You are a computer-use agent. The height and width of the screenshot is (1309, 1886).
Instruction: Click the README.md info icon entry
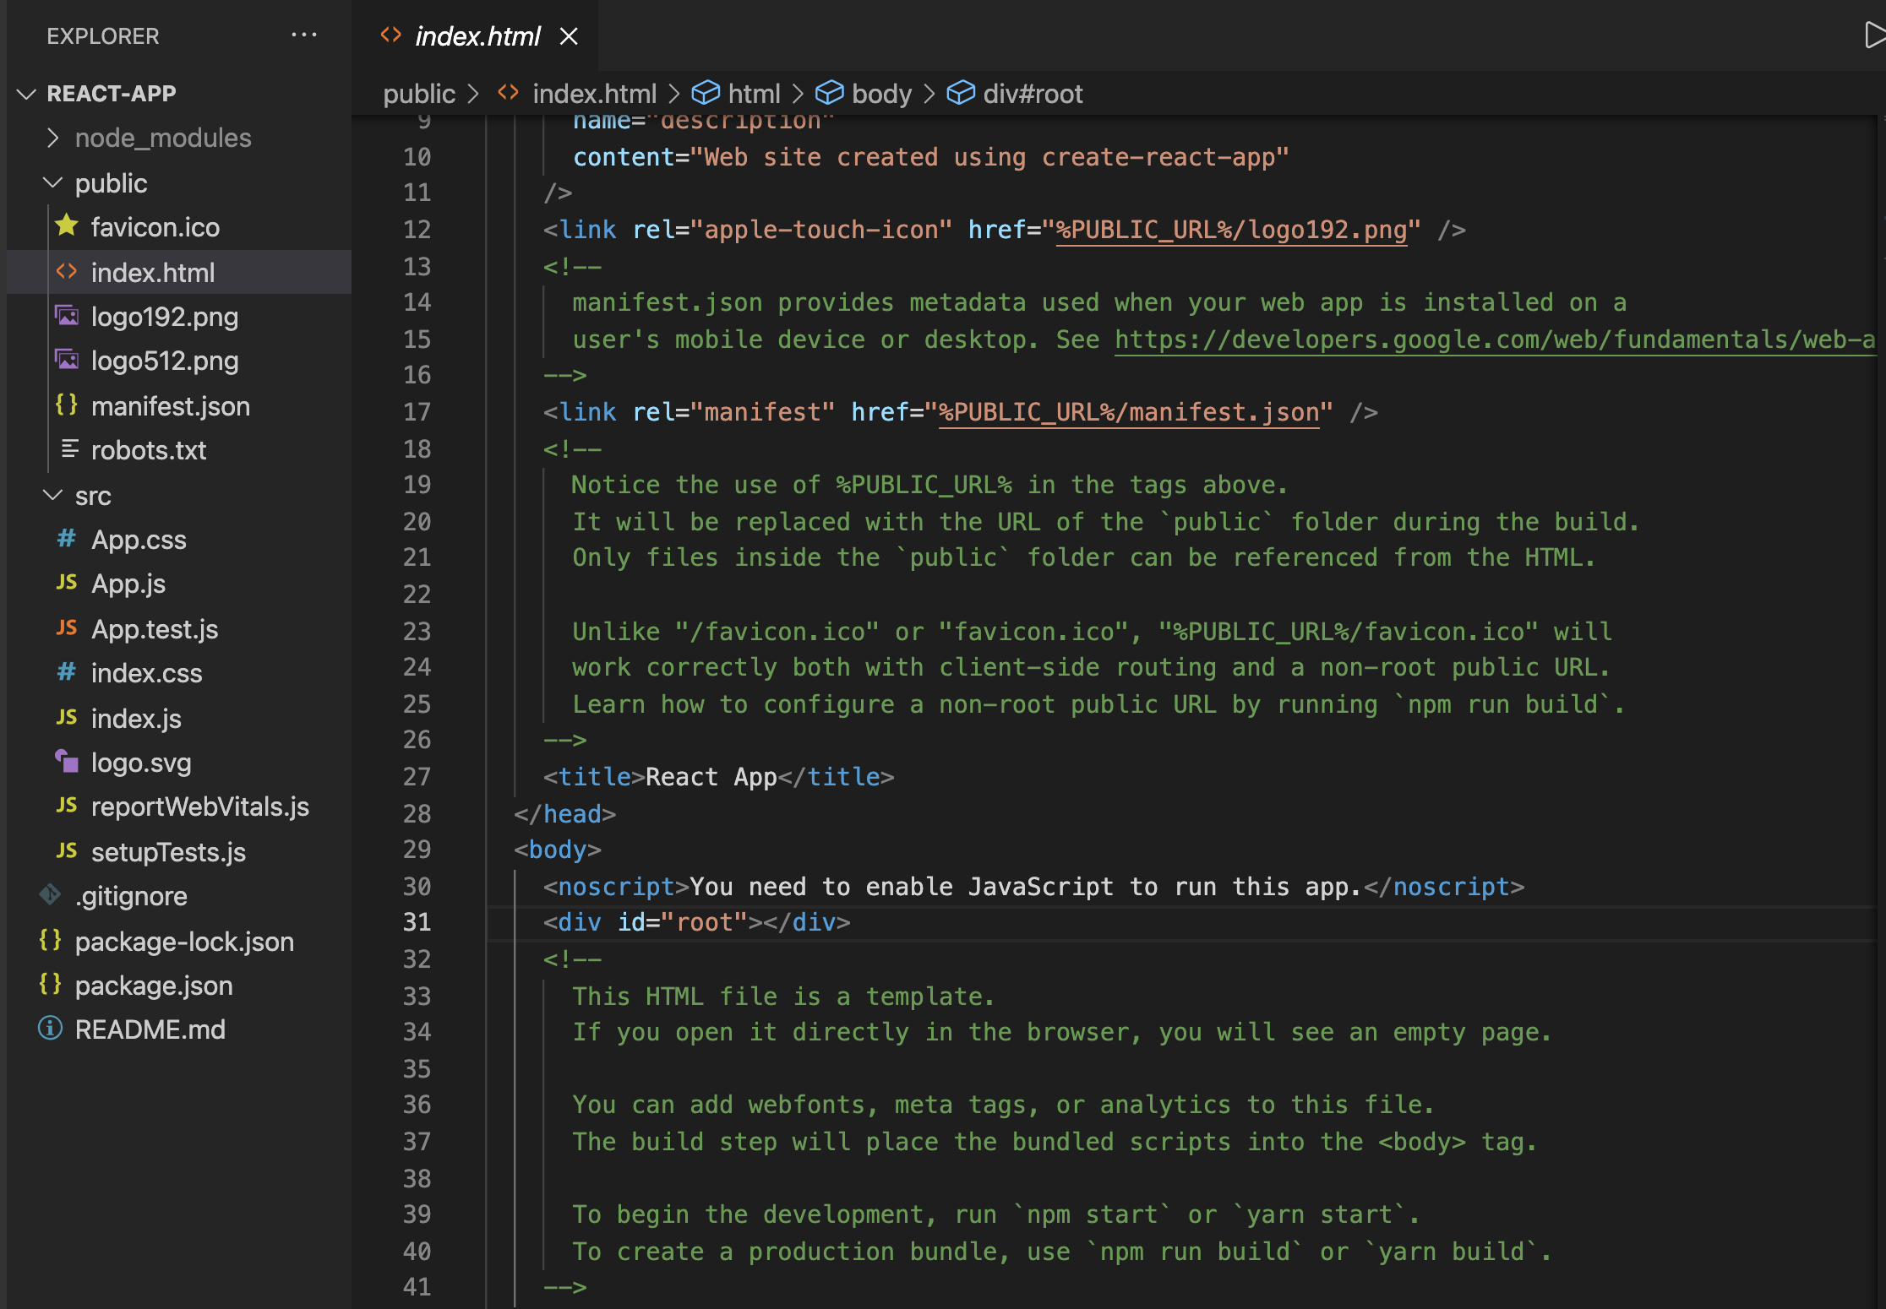click(150, 1029)
